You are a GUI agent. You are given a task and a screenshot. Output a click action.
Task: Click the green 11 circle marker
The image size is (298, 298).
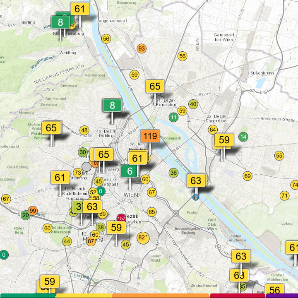click(x=173, y=118)
